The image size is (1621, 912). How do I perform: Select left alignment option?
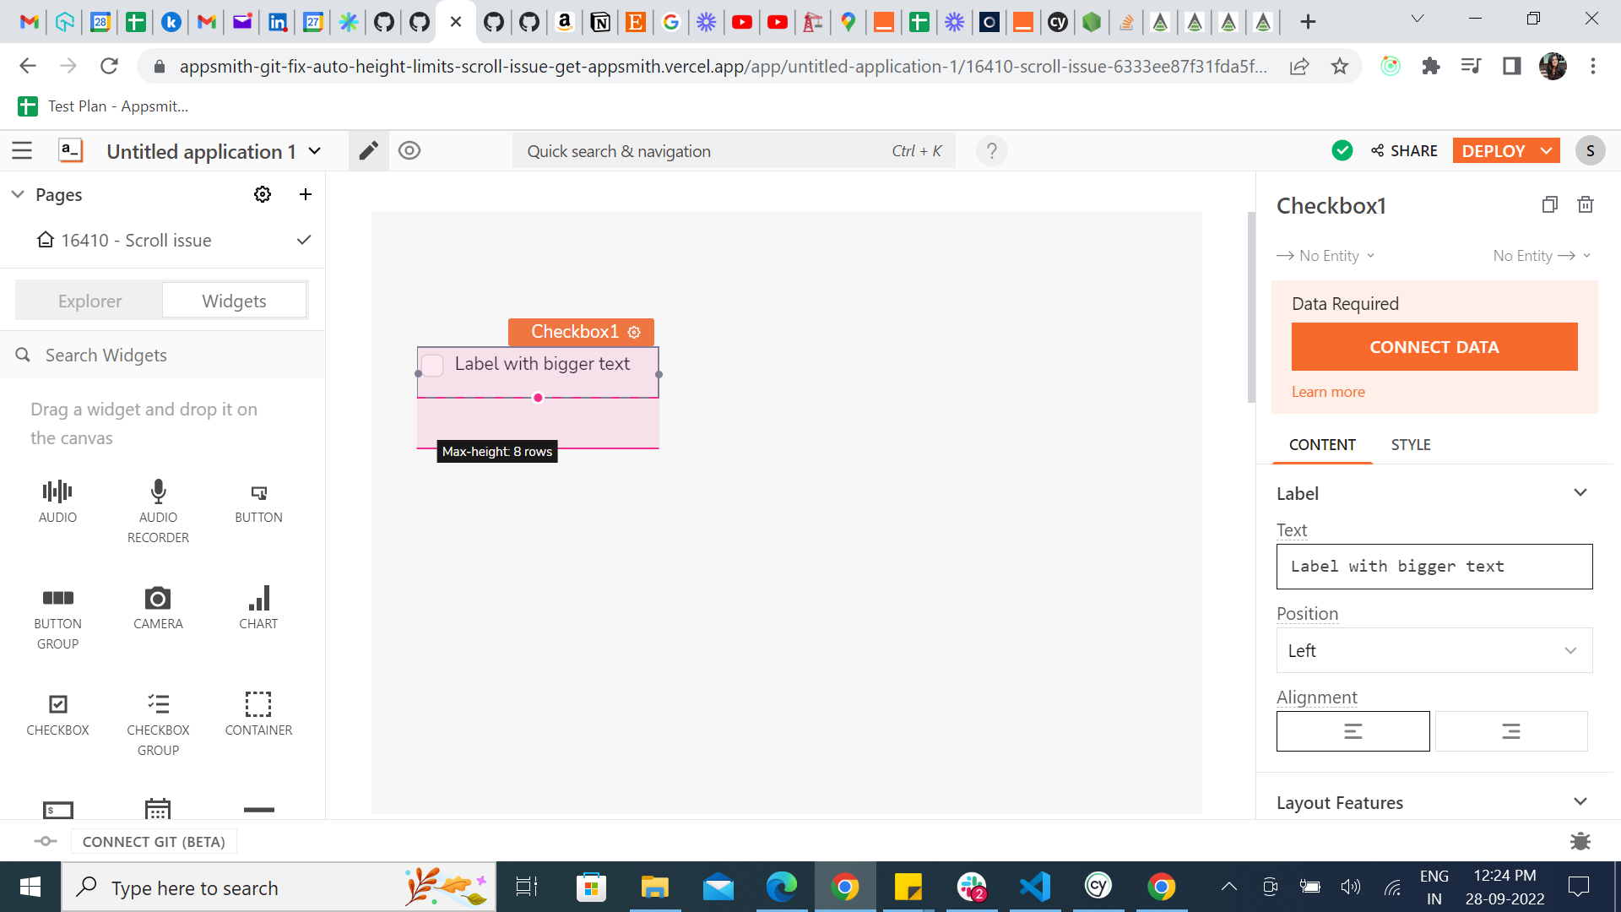pos(1353,731)
